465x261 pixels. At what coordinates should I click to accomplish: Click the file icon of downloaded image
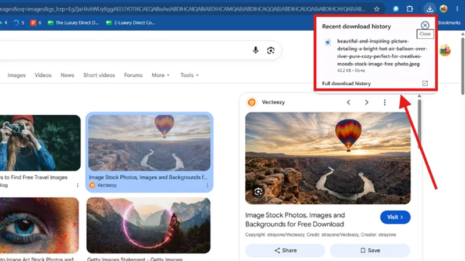[327, 42]
